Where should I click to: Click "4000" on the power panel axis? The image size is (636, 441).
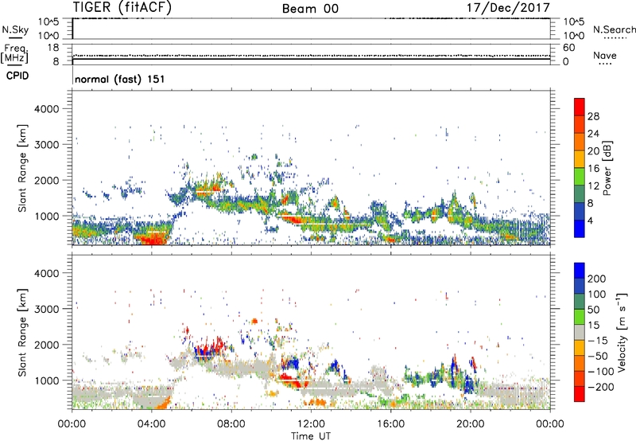tap(47, 109)
